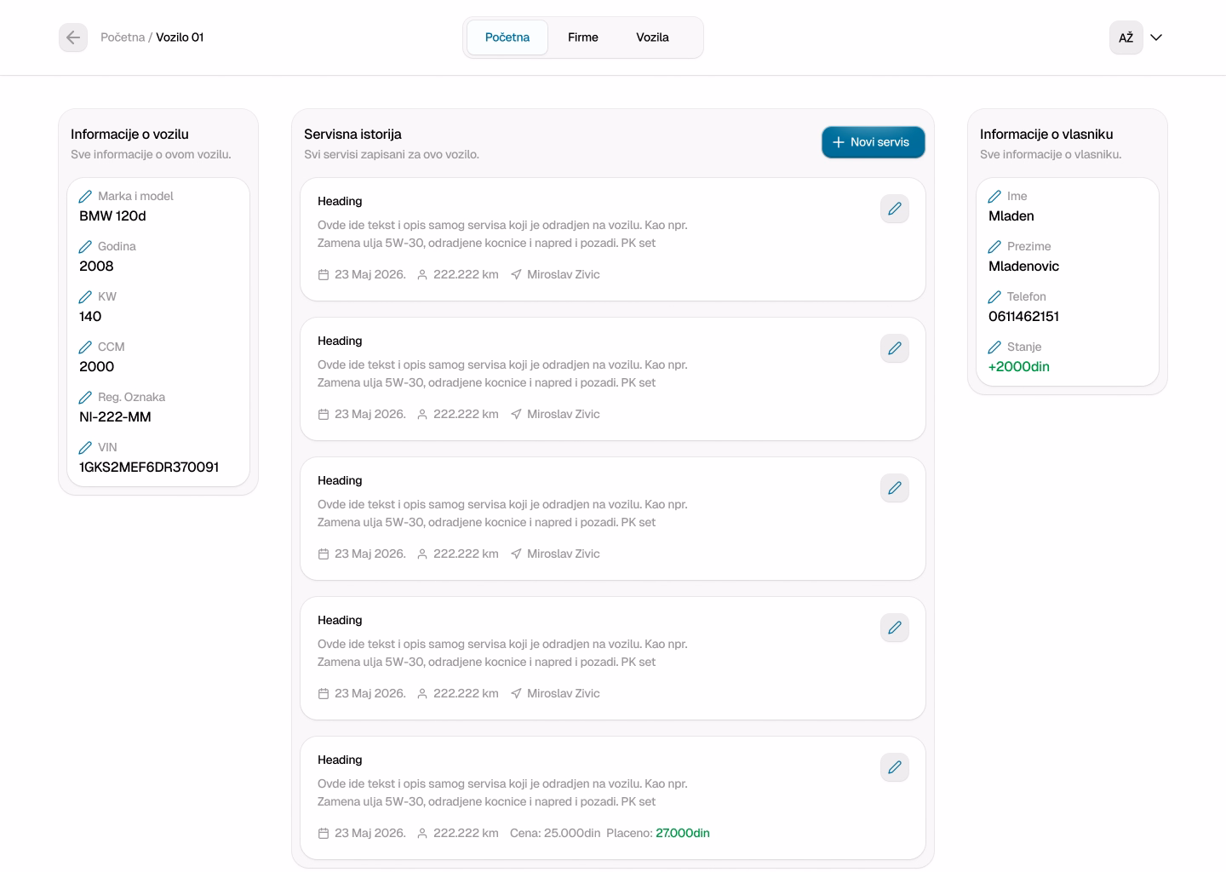Click the Informacije o vozilu title
The height and width of the screenshot is (872, 1226).
(129, 135)
